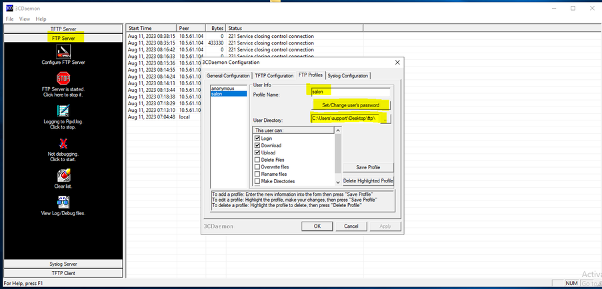This screenshot has height=289, width=602.
Task: Open the View menu
Action: click(25, 19)
